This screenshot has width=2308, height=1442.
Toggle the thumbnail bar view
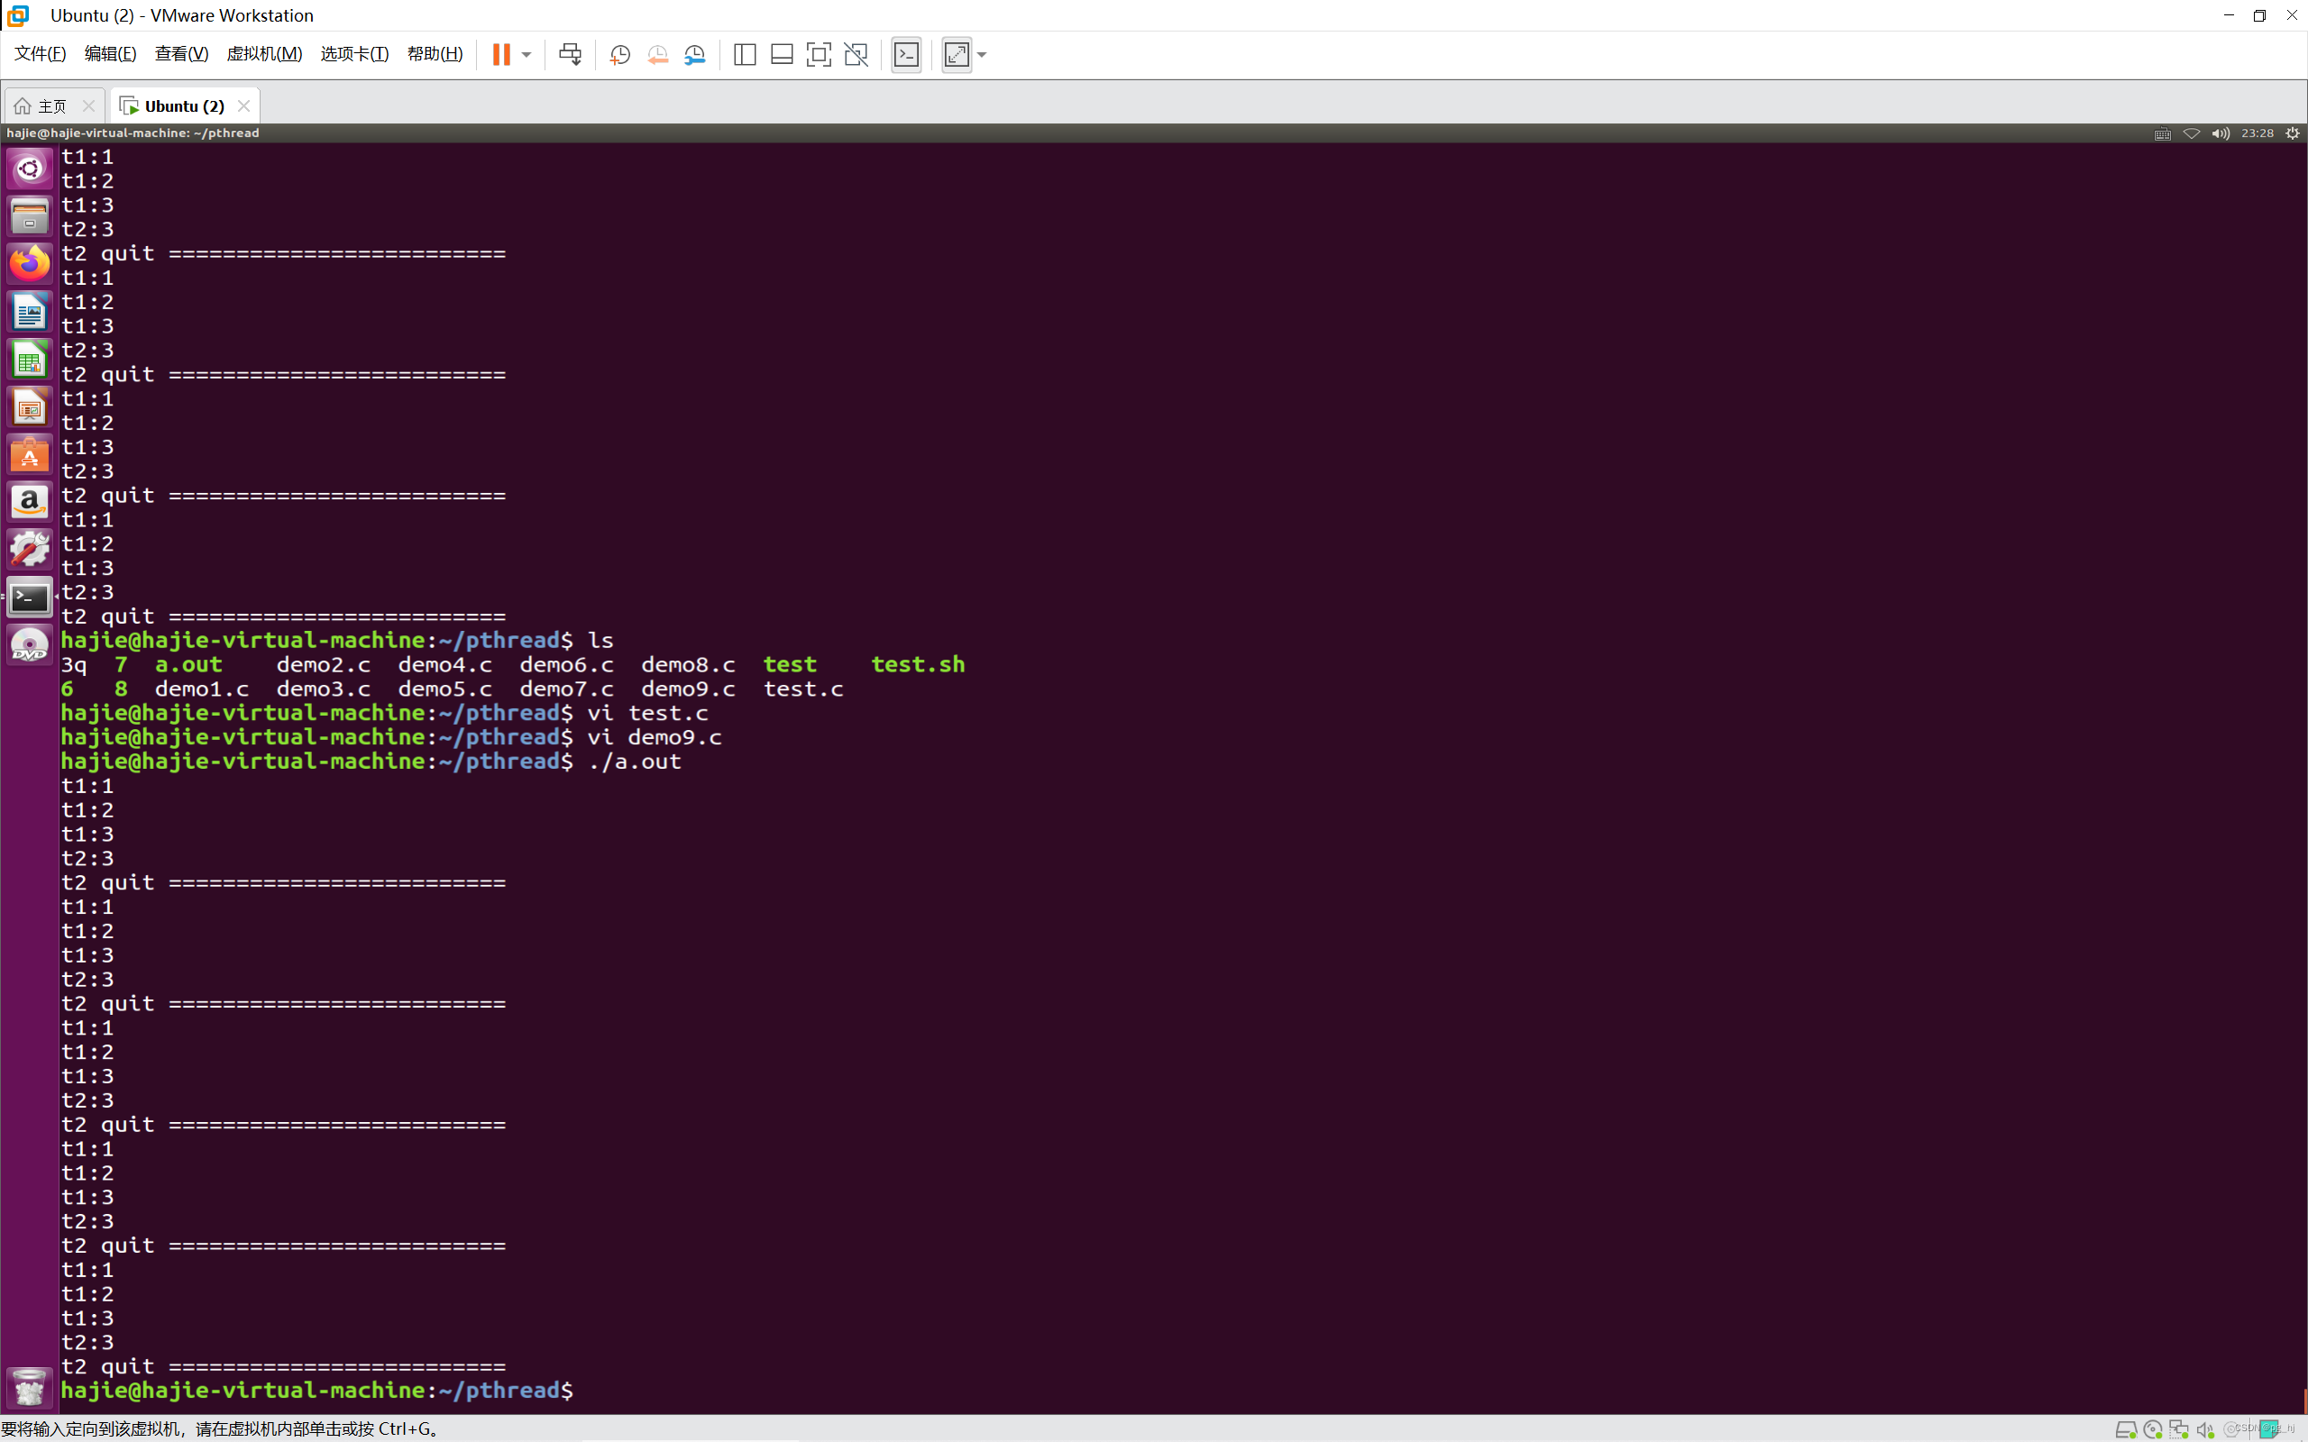pyautogui.click(x=782, y=54)
